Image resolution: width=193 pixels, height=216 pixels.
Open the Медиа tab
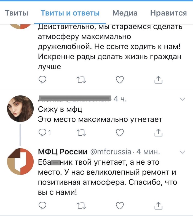coord(125,13)
